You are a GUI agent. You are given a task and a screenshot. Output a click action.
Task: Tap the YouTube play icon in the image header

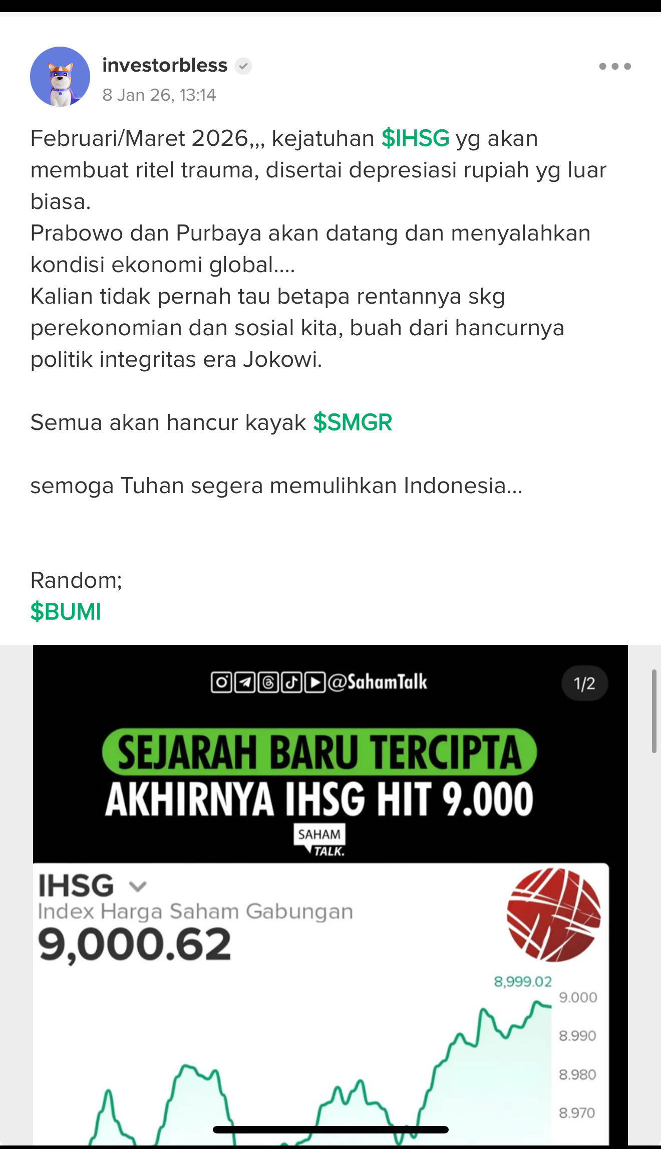[x=315, y=682]
